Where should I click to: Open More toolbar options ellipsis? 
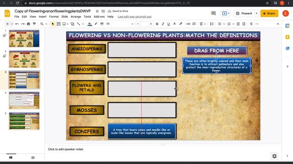point(257,24)
